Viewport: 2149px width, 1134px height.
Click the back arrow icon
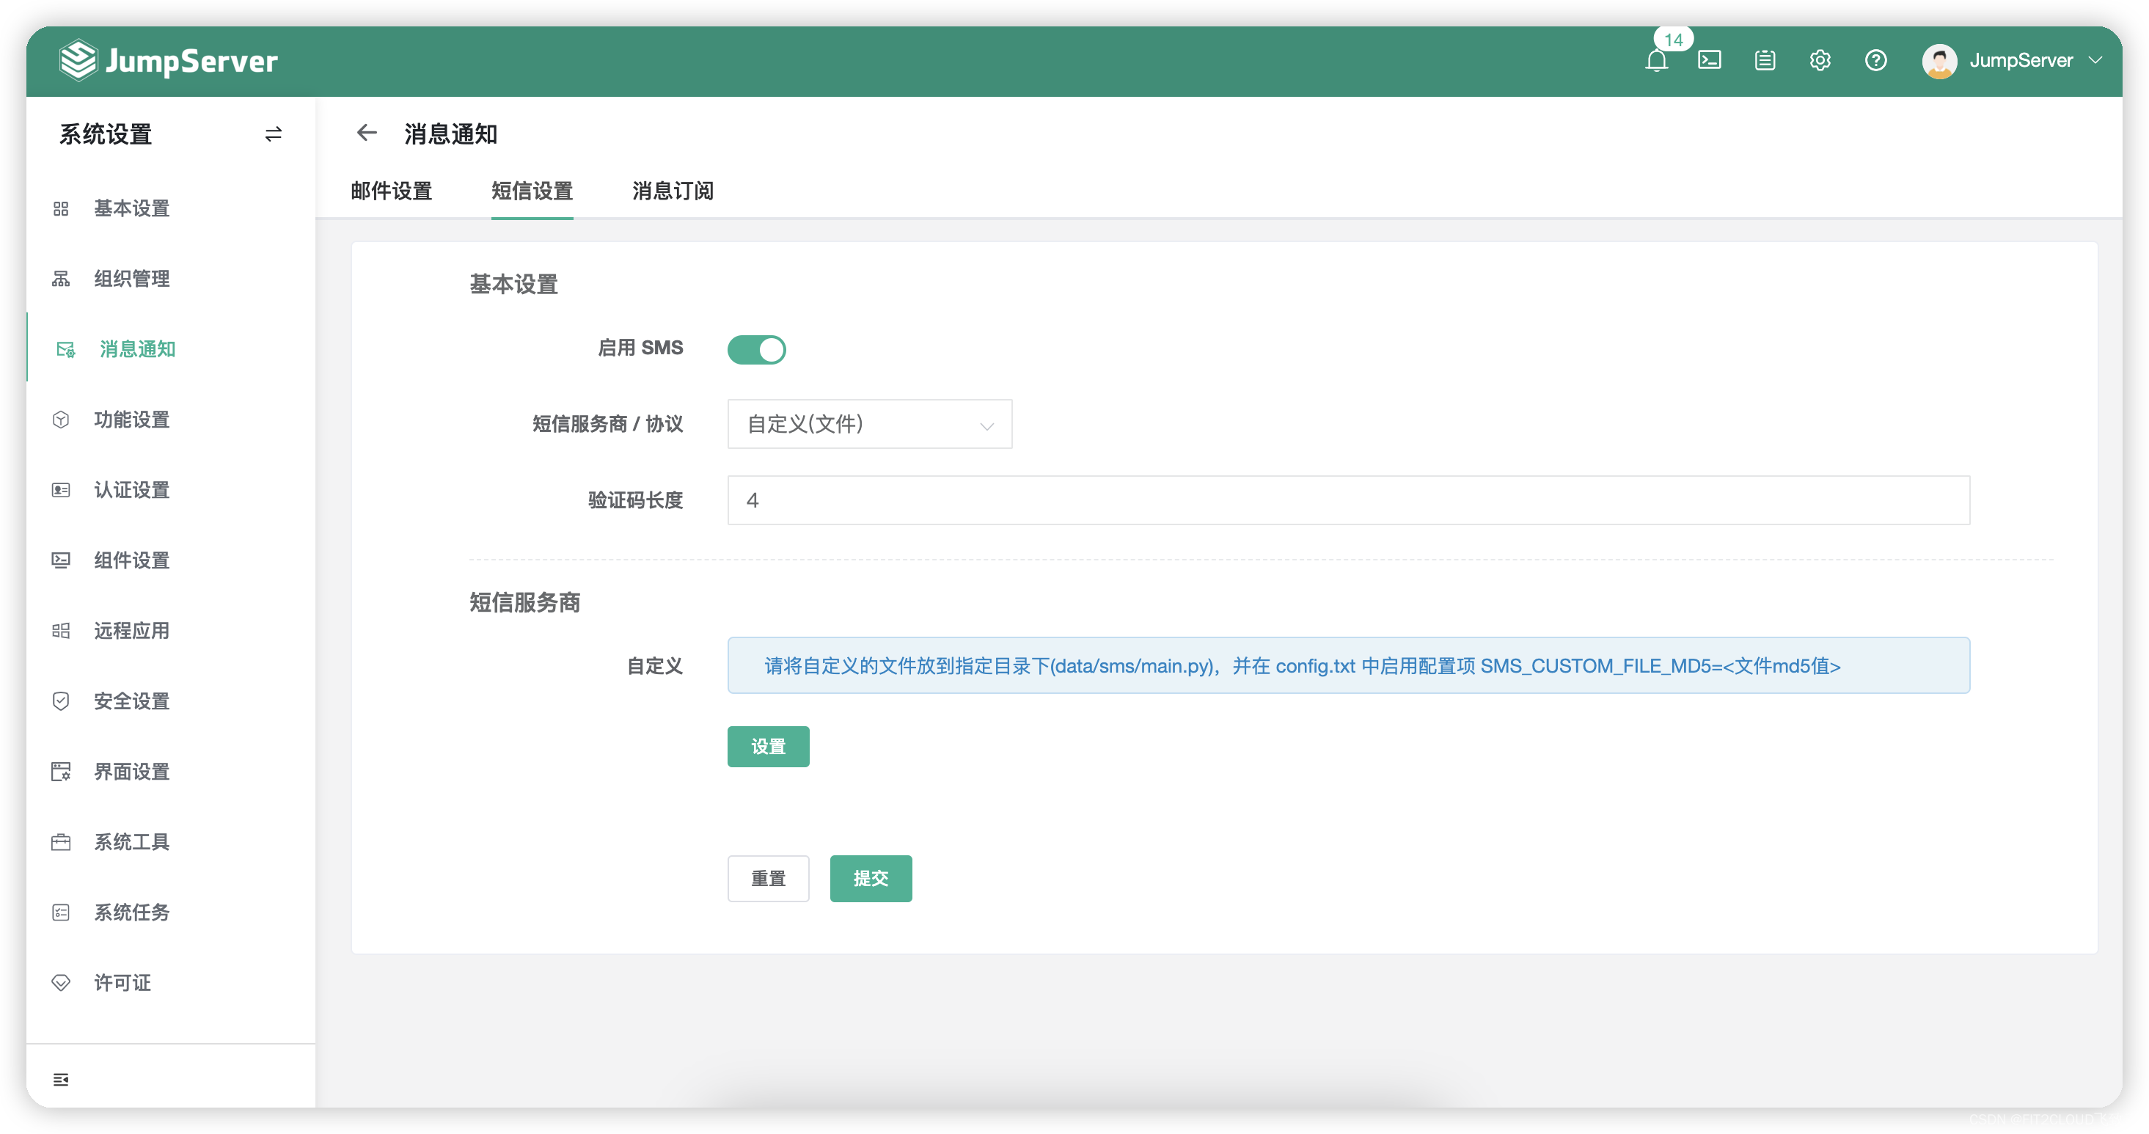coord(365,133)
